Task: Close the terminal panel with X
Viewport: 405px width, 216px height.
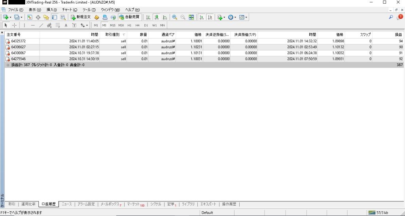Action: 2,32
